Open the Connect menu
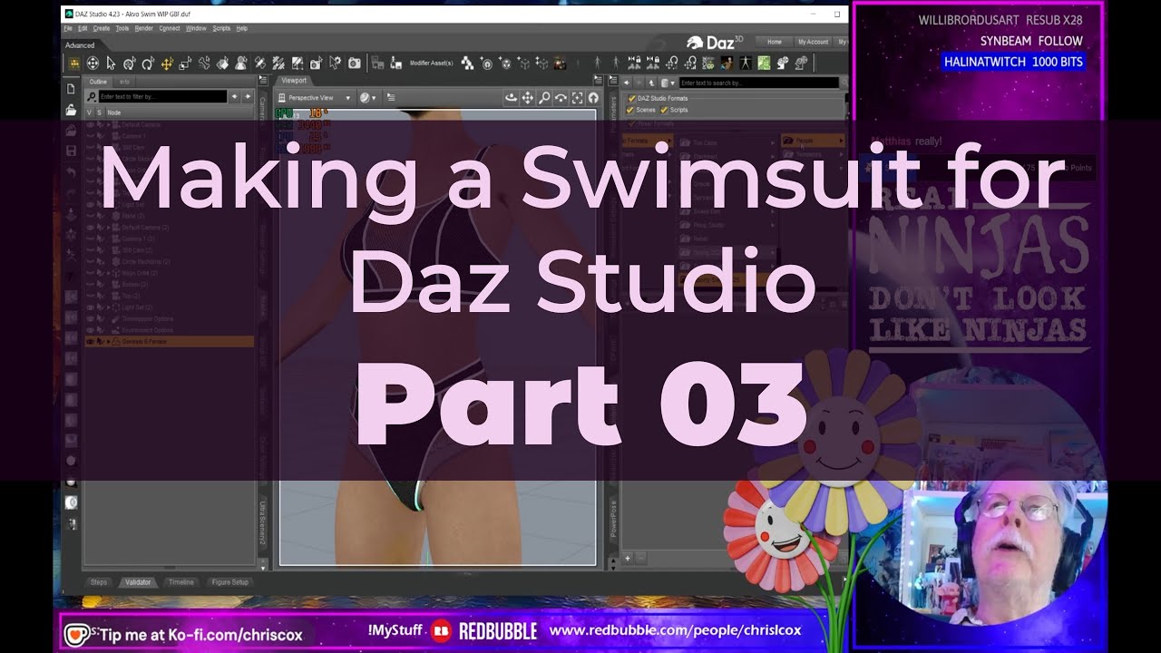This screenshot has width=1161, height=653. pyautogui.click(x=170, y=28)
